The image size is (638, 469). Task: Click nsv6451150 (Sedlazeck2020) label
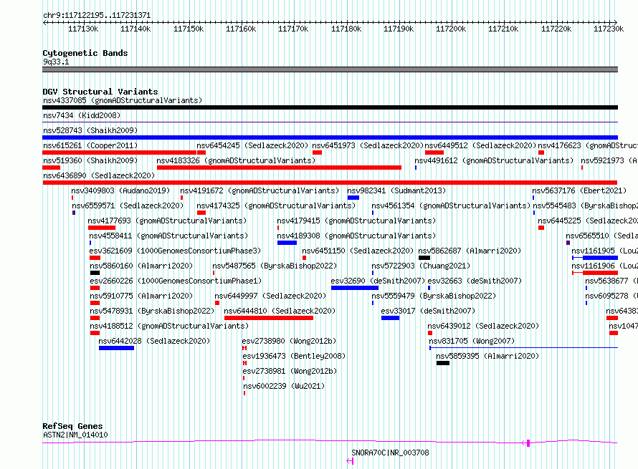coord(358,251)
